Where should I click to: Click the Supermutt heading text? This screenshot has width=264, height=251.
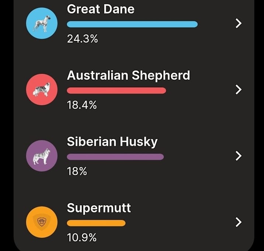click(99, 208)
